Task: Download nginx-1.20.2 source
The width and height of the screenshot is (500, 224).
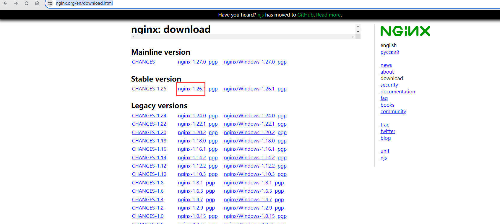Action: point(192,132)
